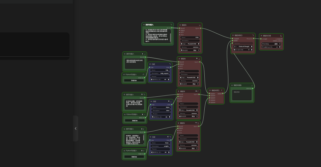Click the corner icon of the far-right trading node

tap(281, 36)
